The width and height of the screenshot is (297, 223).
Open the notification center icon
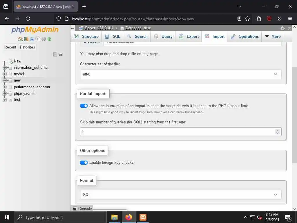point(288,217)
